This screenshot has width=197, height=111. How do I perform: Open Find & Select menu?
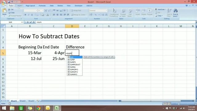click(x=175, y=13)
